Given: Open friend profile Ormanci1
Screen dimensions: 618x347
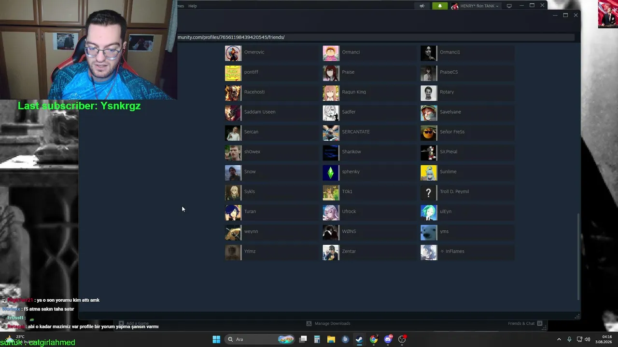Looking at the screenshot, I should [x=467, y=53].
